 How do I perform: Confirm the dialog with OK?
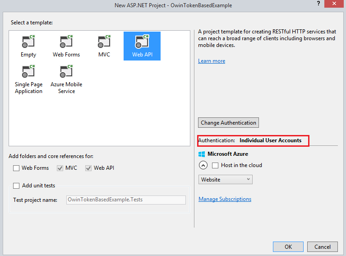288,247
